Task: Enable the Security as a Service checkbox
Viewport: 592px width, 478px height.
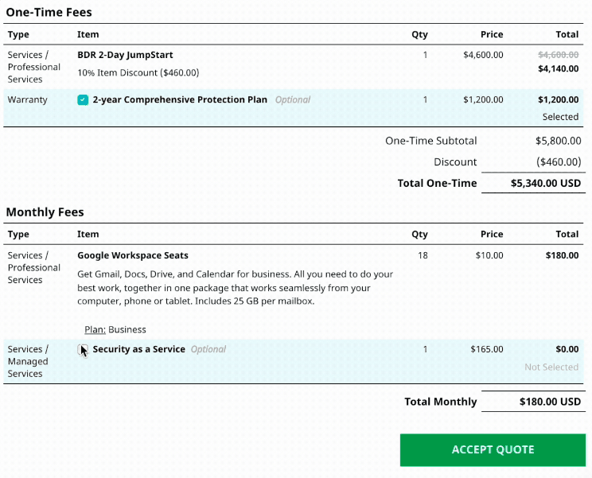Action: (x=83, y=349)
